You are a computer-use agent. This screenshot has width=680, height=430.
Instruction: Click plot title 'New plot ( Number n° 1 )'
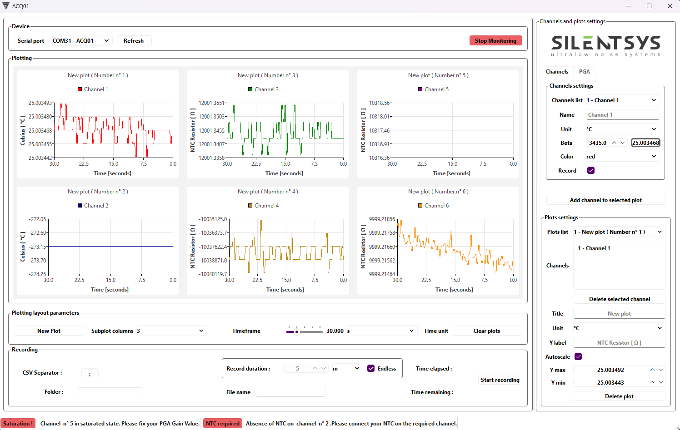[x=98, y=75]
